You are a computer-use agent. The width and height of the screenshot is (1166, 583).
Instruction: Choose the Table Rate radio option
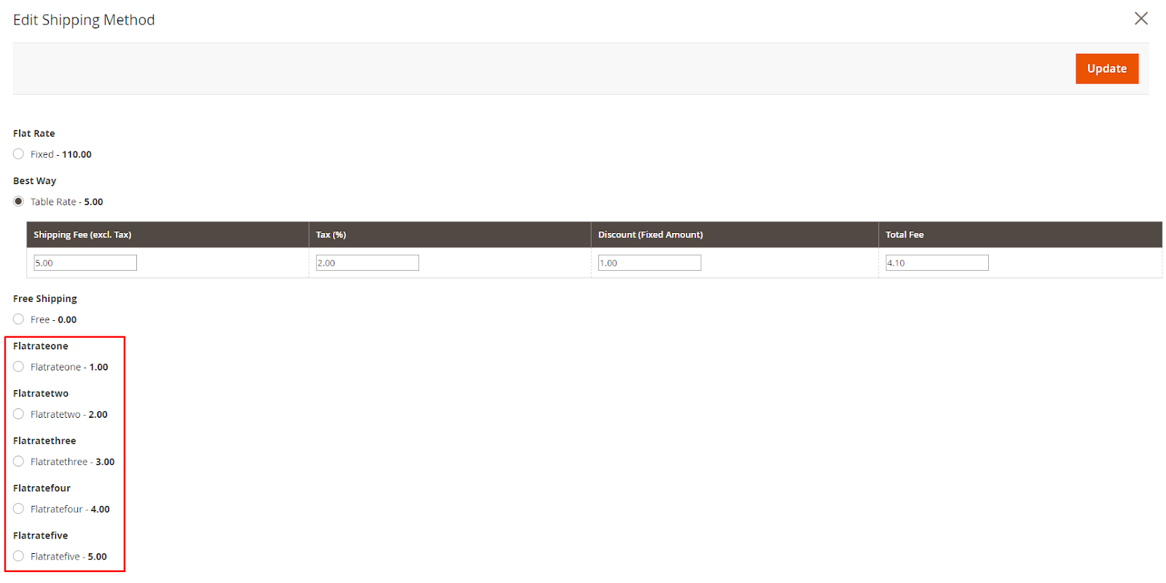point(19,202)
